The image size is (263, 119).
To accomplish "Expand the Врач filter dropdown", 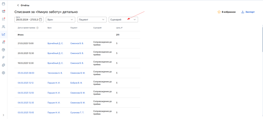I will (x=60, y=20).
